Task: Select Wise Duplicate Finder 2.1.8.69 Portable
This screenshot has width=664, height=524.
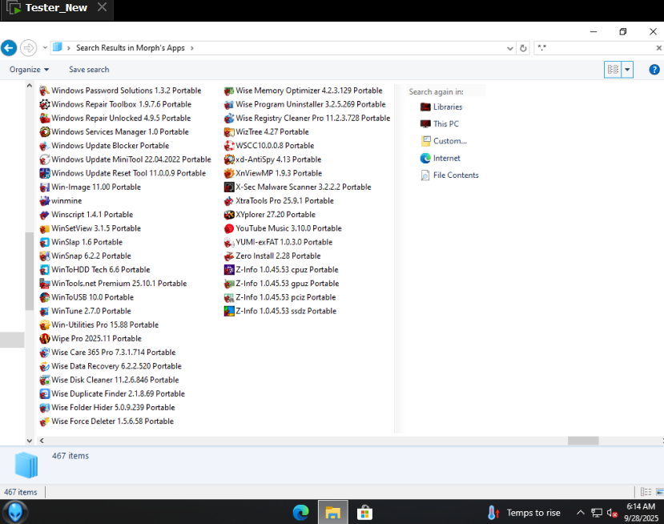Action: coord(112,394)
